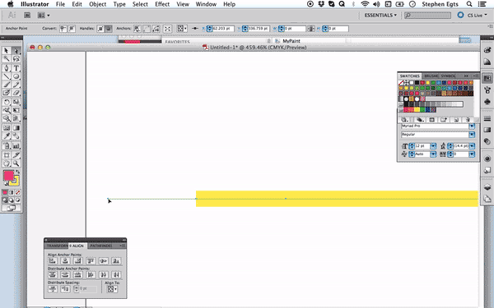The image size is (494, 308).
Task: Expand the Myriad Pro font family dropdown
Action: (x=472, y=126)
